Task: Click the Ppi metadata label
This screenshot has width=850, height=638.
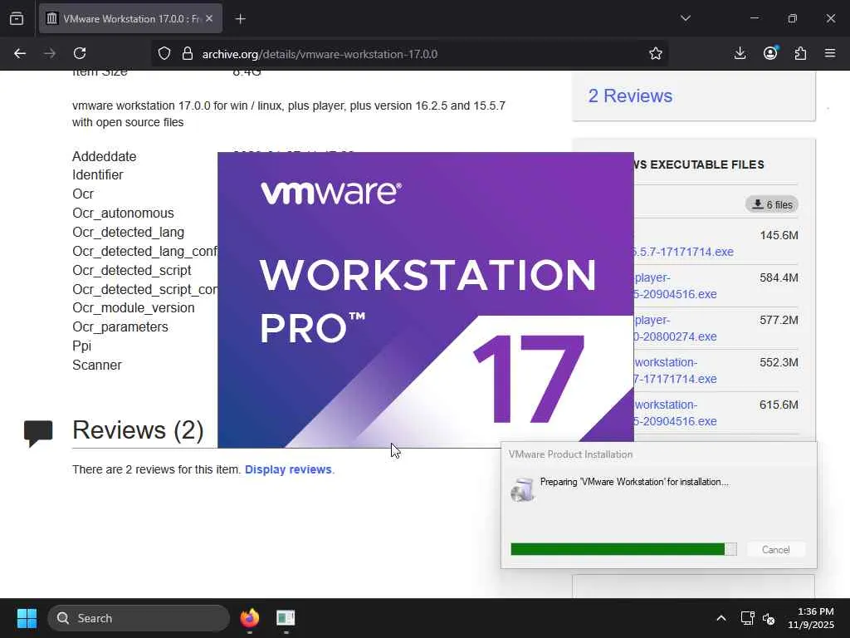Action: (x=82, y=346)
